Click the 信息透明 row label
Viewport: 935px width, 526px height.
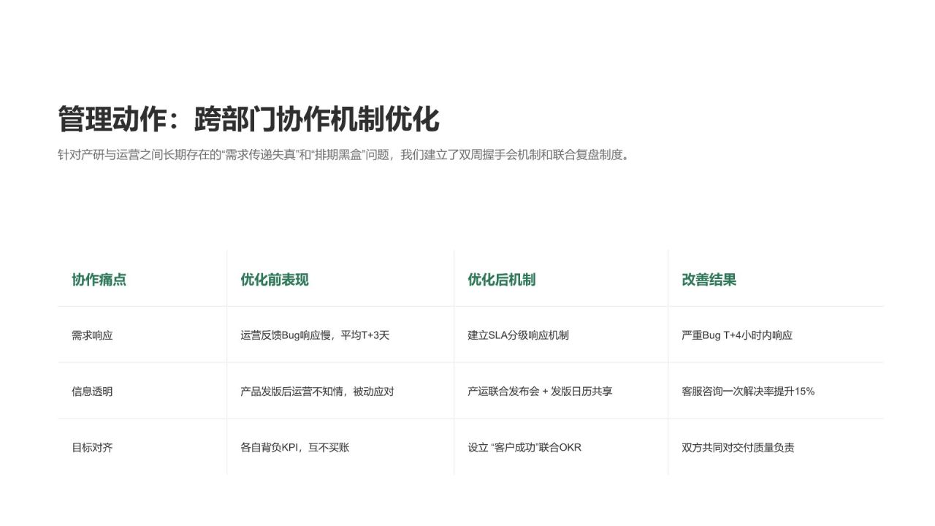[x=92, y=392]
